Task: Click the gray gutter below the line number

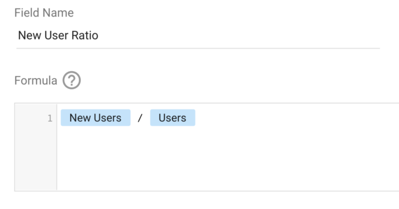Action: [x=36, y=157]
